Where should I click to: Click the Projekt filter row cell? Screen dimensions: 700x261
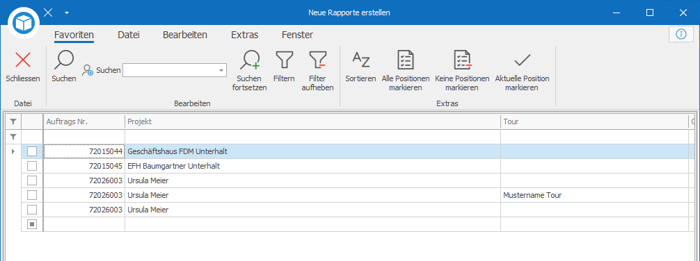tap(312, 137)
